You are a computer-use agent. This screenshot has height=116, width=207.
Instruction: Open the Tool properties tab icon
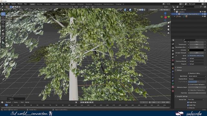[x=173, y=44]
